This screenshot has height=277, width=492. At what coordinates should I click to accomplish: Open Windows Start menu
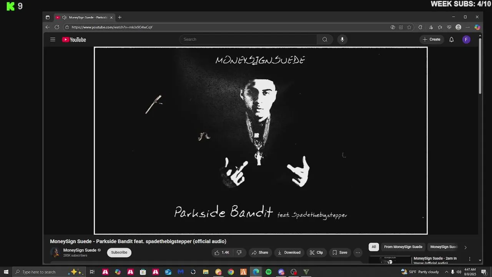[6, 272]
